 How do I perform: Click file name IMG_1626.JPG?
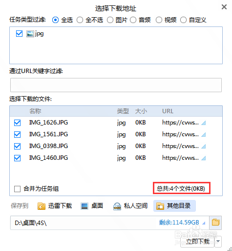click(48, 123)
